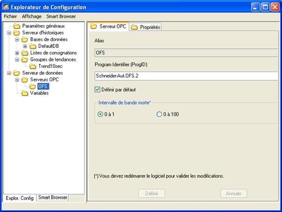Click the OFS open folder icon
This screenshot has width=282, height=212.
click(33, 86)
